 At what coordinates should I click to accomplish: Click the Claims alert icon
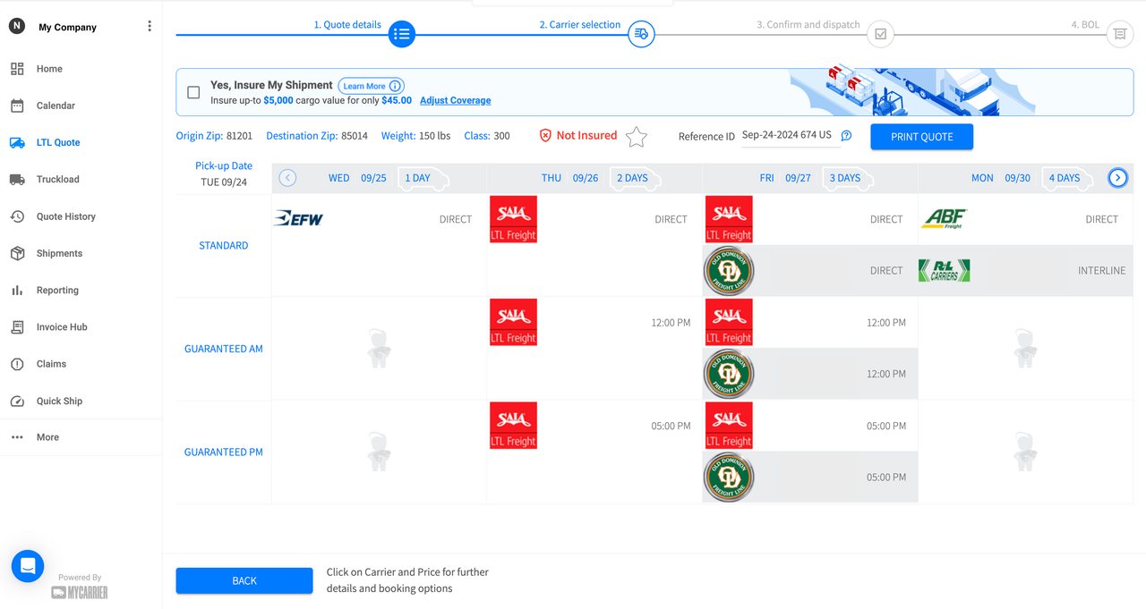tap(17, 364)
